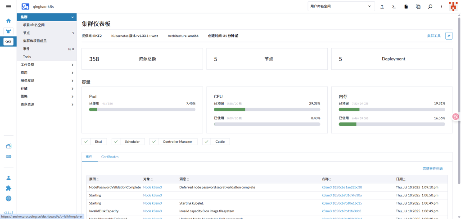The image size is (461, 219).
Task: Open the resource search magnifier icon
Action: pos(430,6)
